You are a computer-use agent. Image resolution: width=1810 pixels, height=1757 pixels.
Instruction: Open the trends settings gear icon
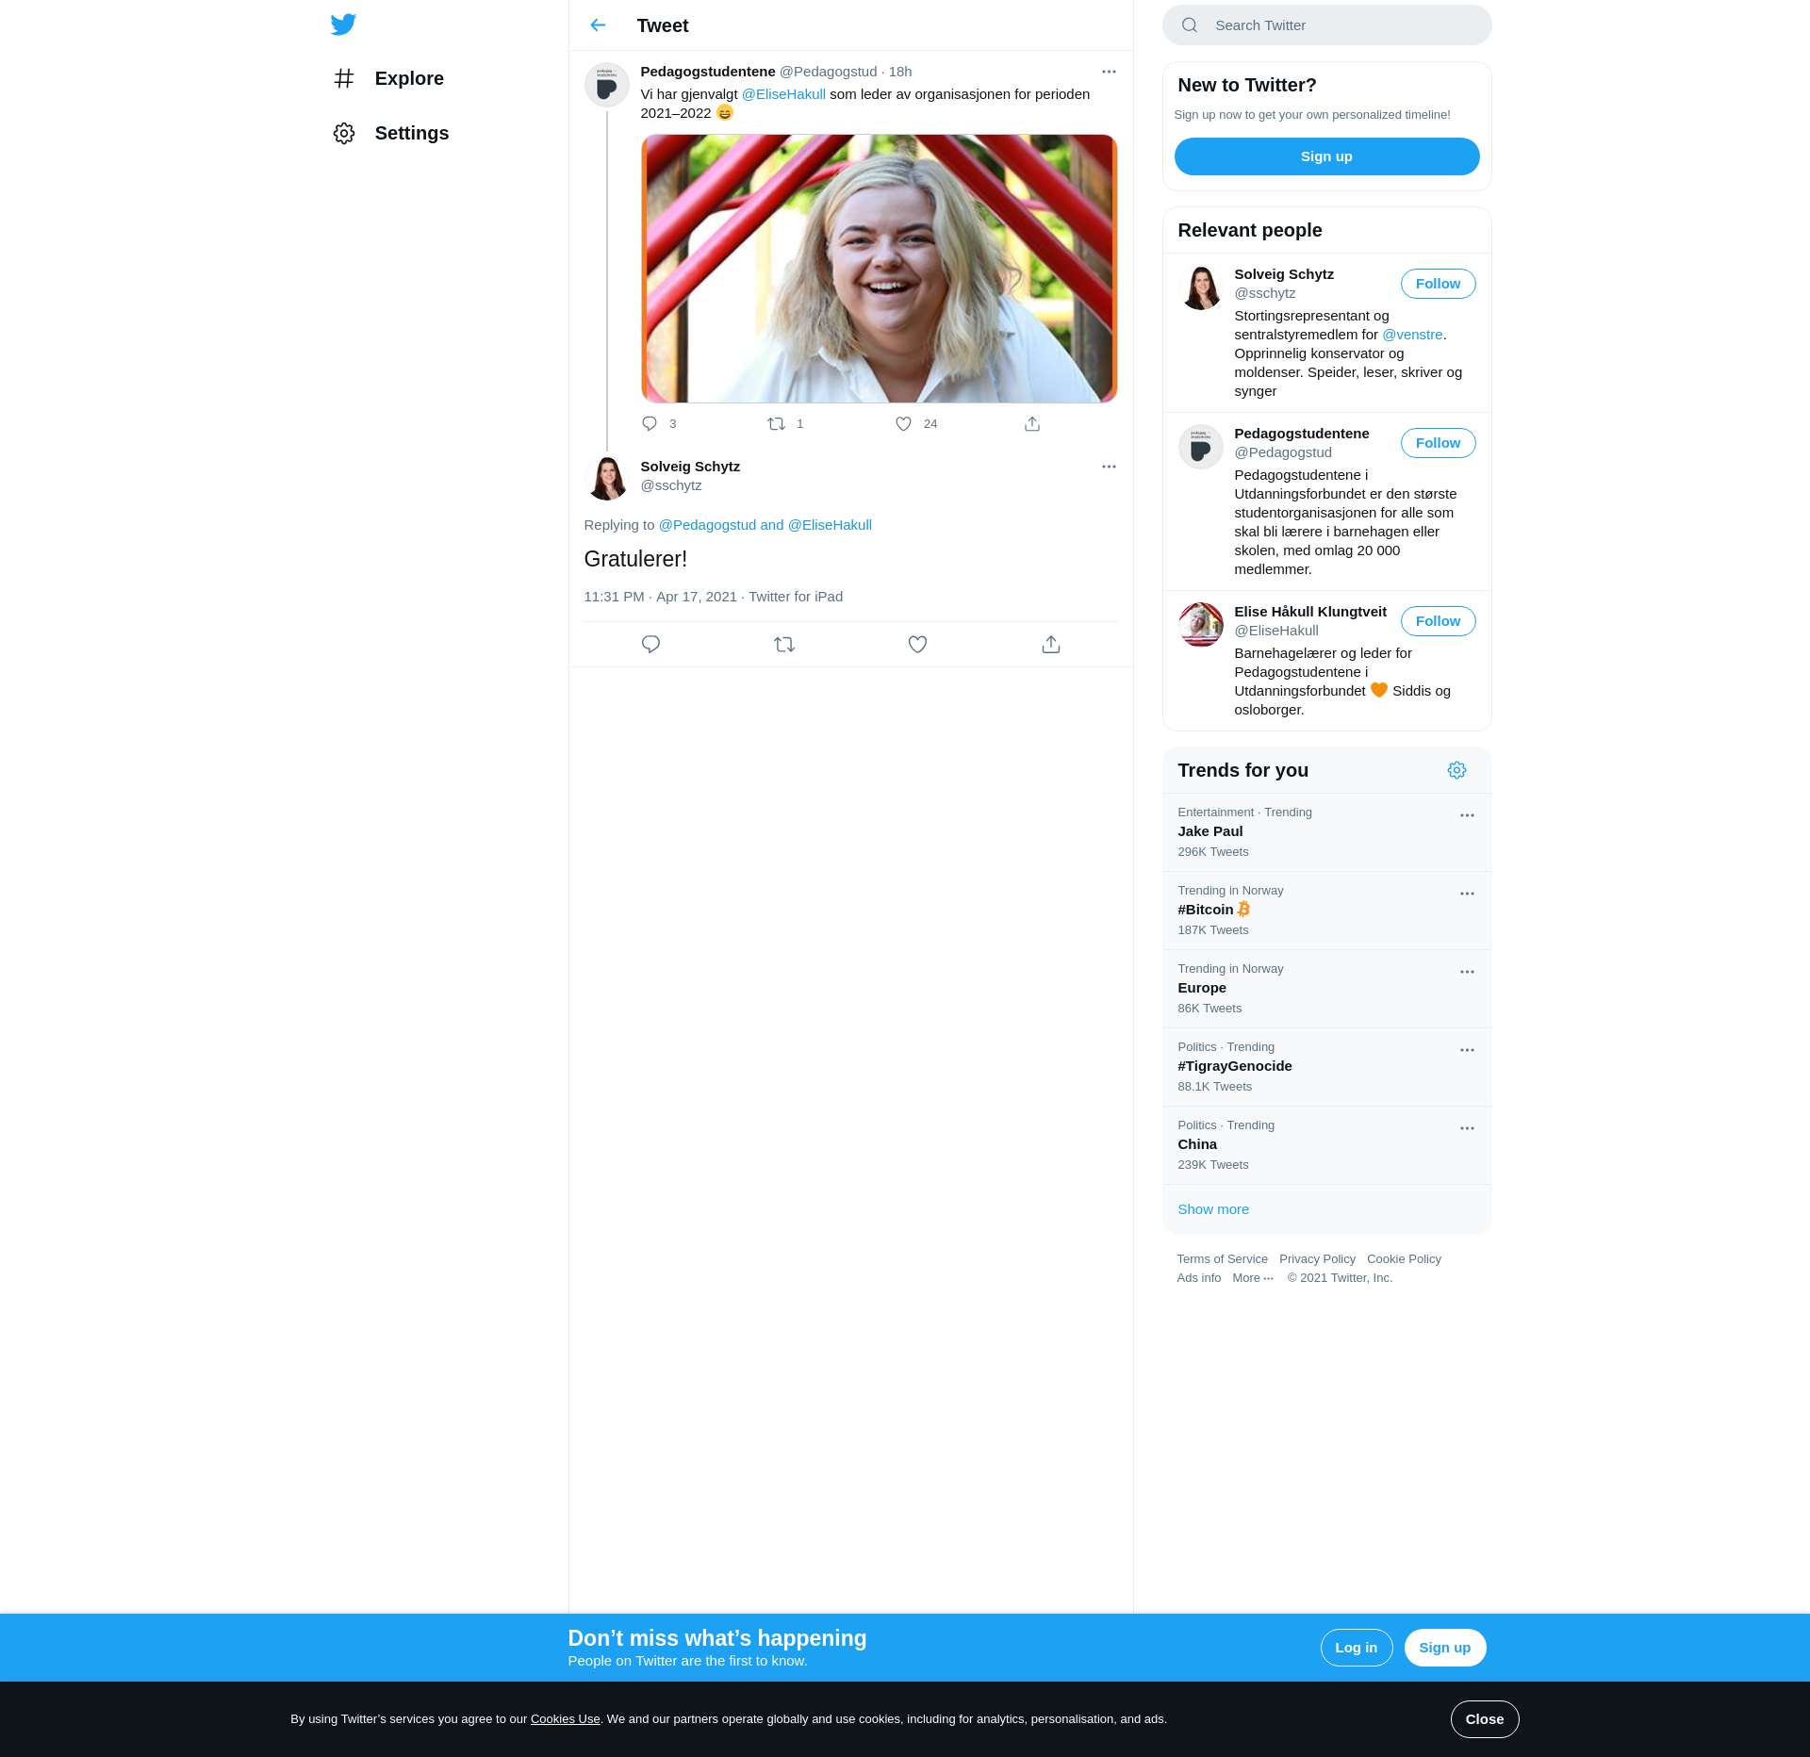click(x=1456, y=770)
